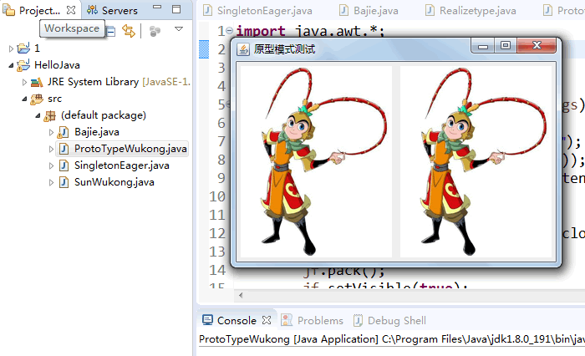Expand the JRE System Library node
Image resolution: width=585 pixels, height=356 pixels.
coord(24,82)
